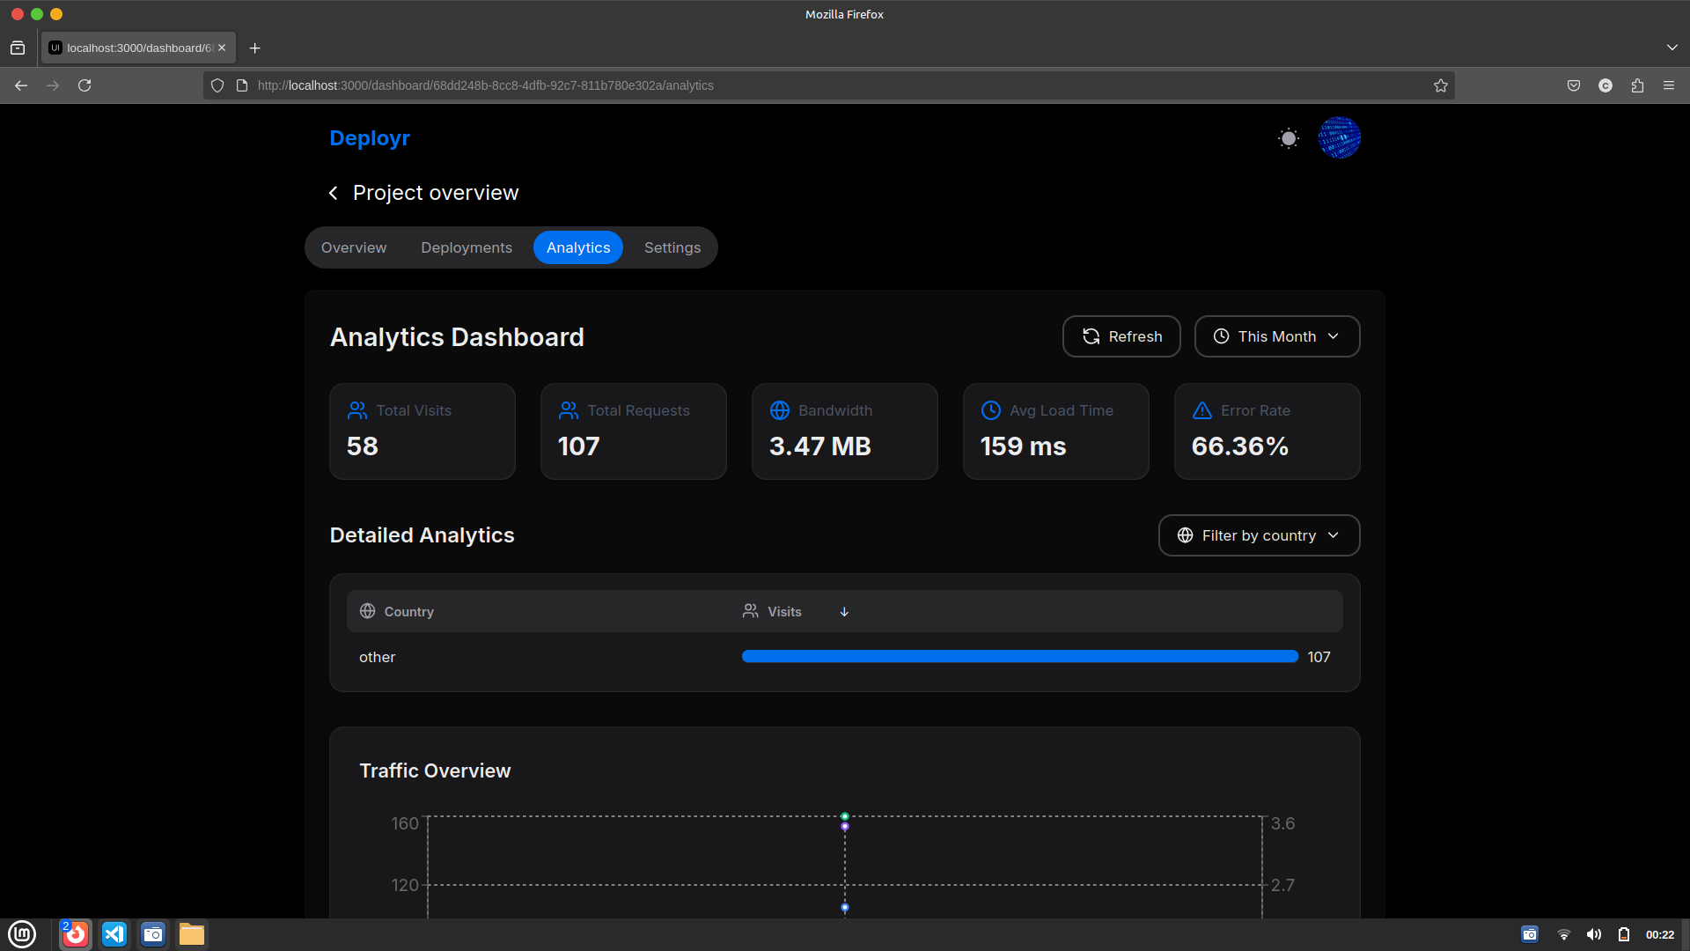Open the user avatar profile menu
This screenshot has height=951, width=1690.
tap(1339, 138)
